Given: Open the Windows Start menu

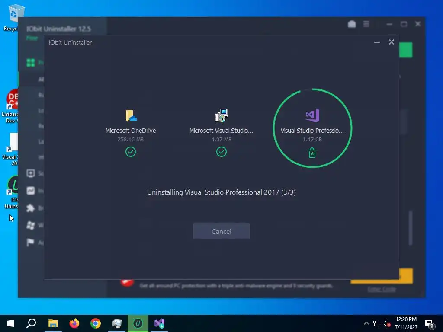Looking at the screenshot, I should click(x=10, y=323).
